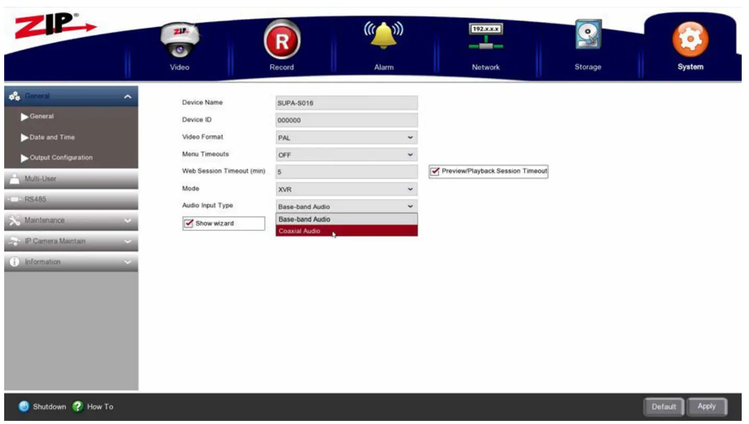Collapse the Audio Input Type dropdown
This screenshot has height=424, width=749.
tap(347, 207)
